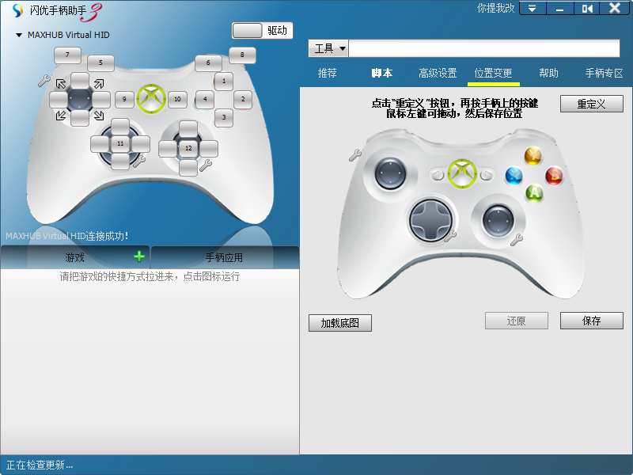This screenshot has height=475, width=633.
Task: Click the 还原 button
Action: [x=517, y=321]
